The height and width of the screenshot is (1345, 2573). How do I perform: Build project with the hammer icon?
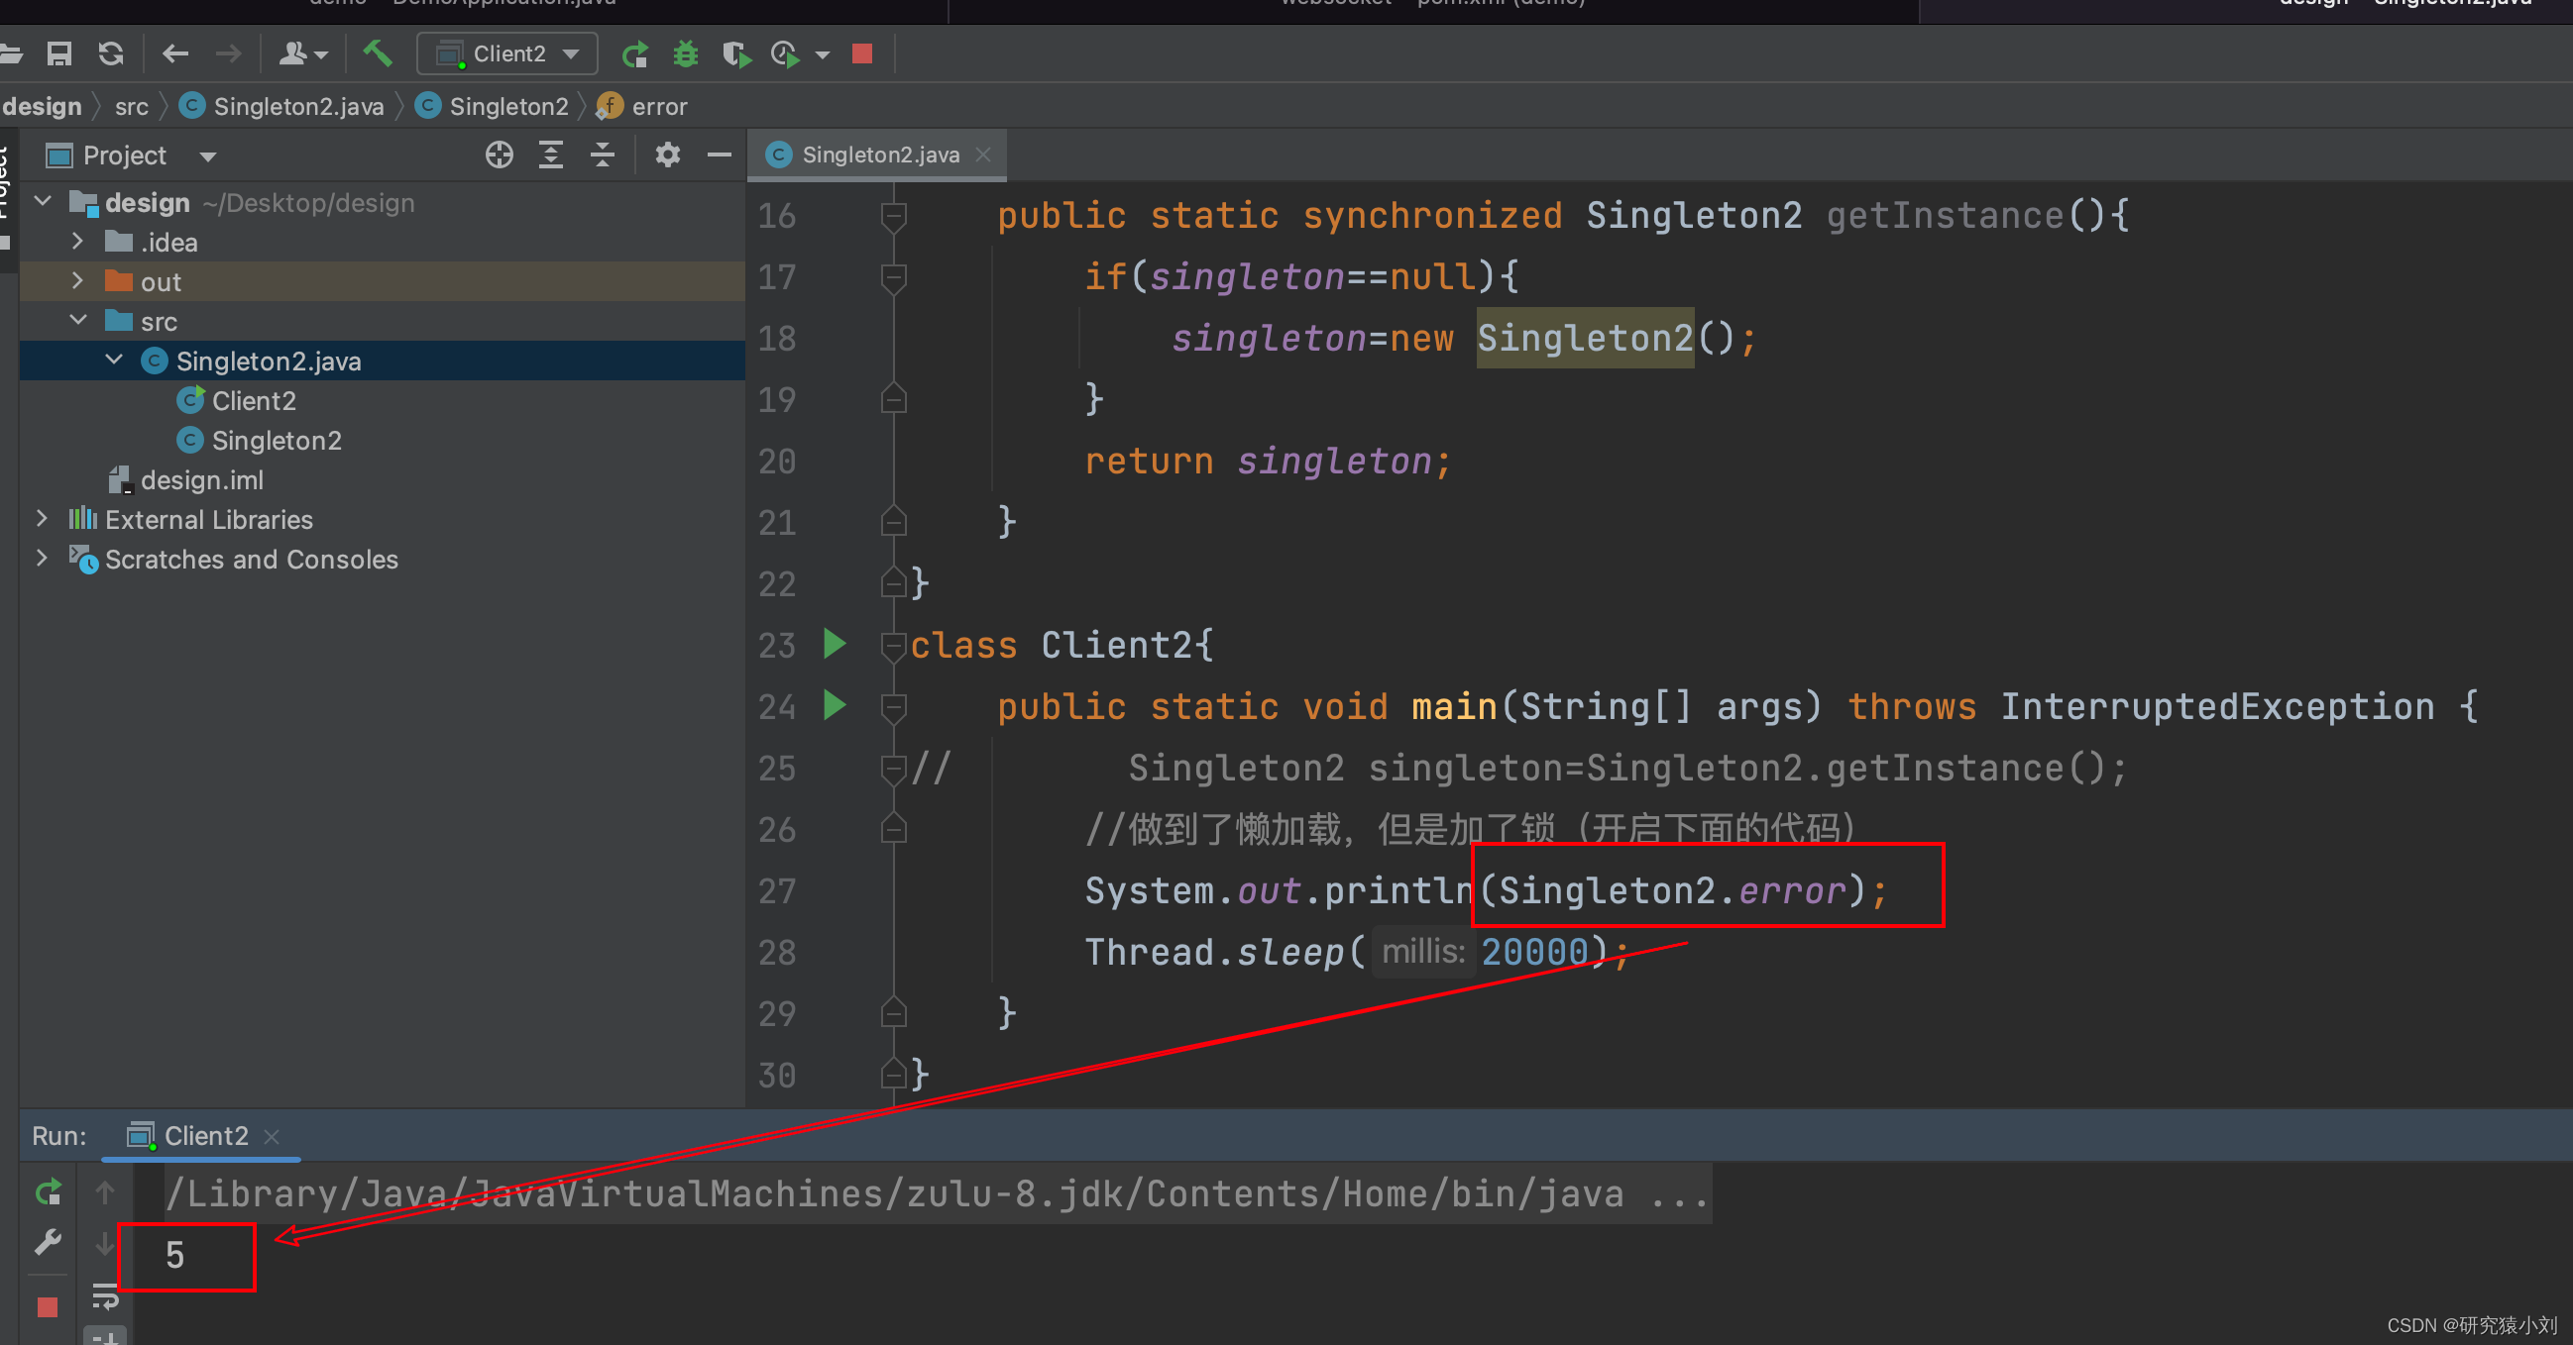tap(378, 53)
